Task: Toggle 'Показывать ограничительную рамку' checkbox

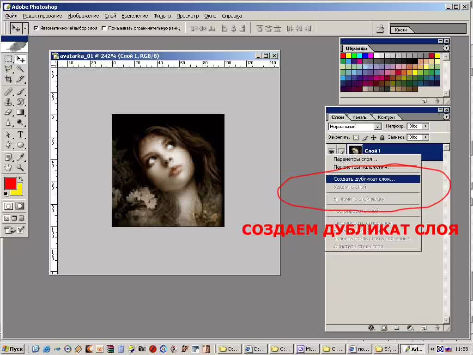Action: point(104,28)
